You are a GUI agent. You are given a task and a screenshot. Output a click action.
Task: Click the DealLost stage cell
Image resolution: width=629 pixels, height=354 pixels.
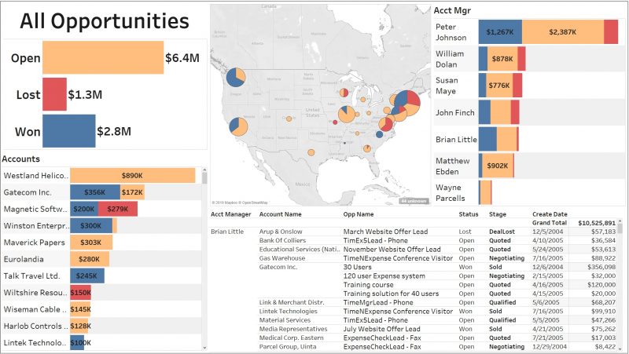tap(502, 232)
